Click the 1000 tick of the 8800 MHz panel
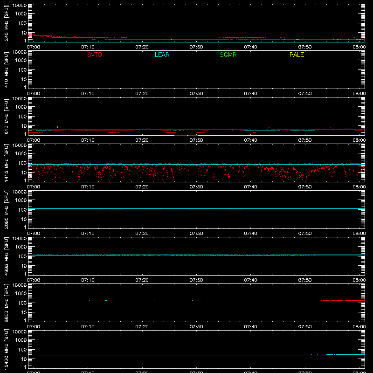Viewport: 373px width, 373px height. [21, 294]
